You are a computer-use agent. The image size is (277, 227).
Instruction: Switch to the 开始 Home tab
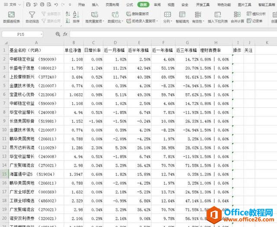click(81, 5)
